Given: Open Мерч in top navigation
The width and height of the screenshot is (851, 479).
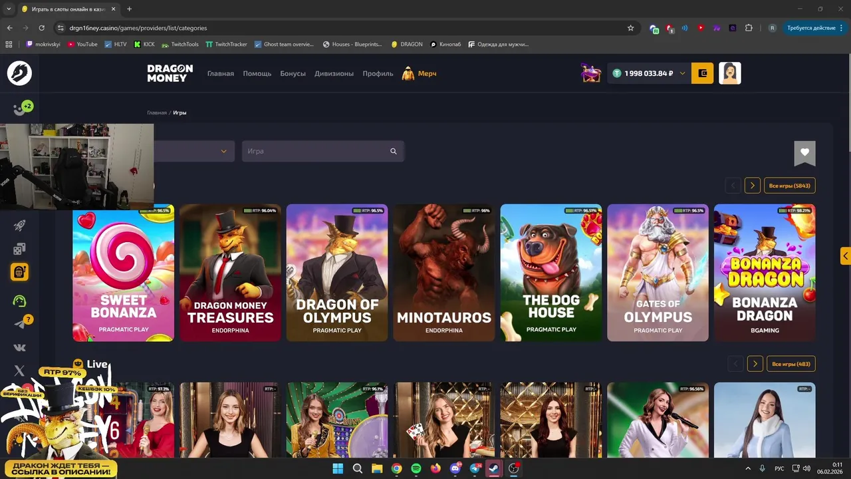Looking at the screenshot, I should [x=420, y=73].
